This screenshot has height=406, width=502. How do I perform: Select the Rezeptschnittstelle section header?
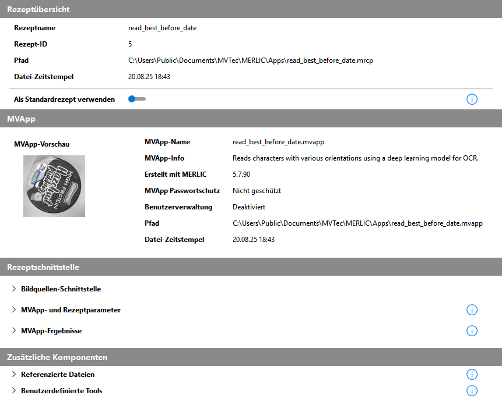[43, 267]
